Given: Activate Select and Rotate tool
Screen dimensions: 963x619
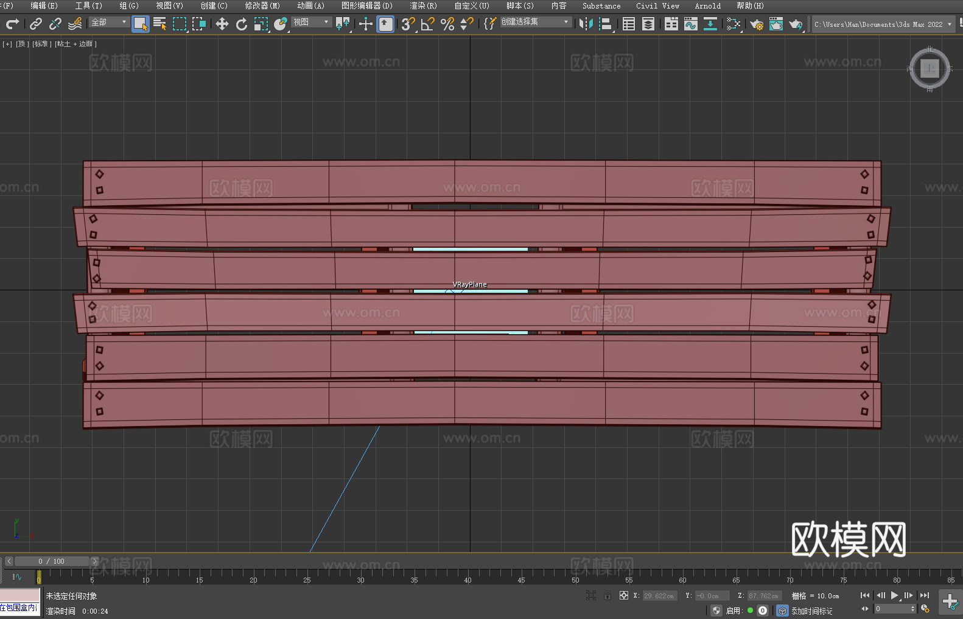Looking at the screenshot, I should (242, 24).
